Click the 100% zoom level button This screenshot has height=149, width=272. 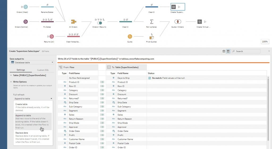click(265, 42)
